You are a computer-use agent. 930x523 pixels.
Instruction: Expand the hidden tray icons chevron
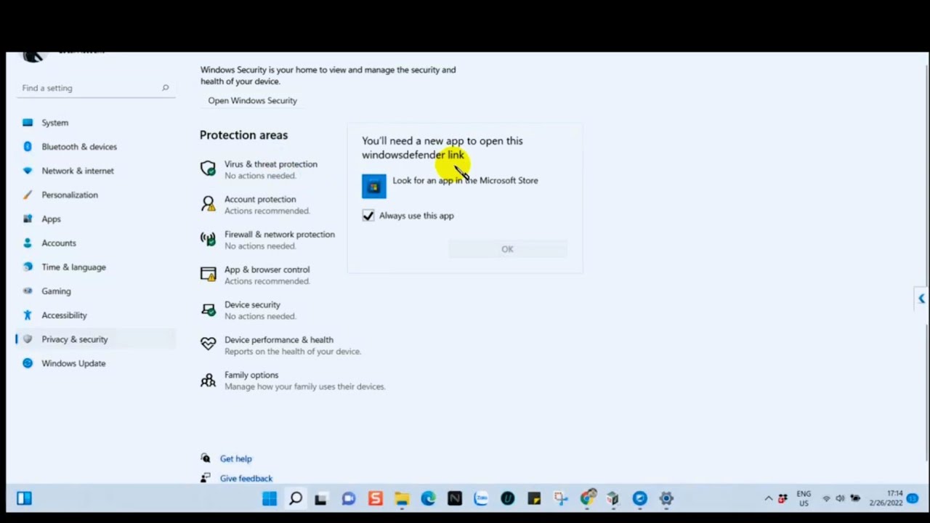tap(769, 499)
